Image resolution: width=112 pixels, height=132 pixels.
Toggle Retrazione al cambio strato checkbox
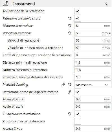pos(78,18)
